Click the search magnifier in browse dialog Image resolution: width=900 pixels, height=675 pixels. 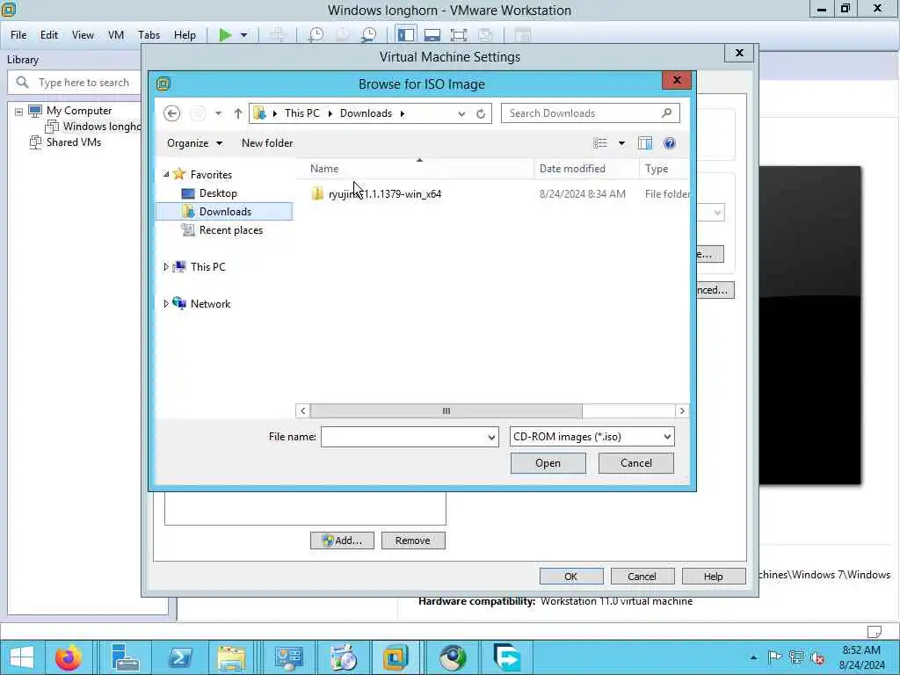click(666, 113)
